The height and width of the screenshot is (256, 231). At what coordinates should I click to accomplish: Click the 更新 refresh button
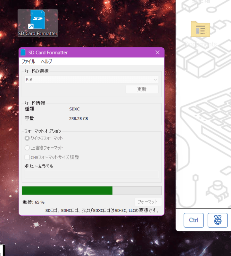(142, 89)
